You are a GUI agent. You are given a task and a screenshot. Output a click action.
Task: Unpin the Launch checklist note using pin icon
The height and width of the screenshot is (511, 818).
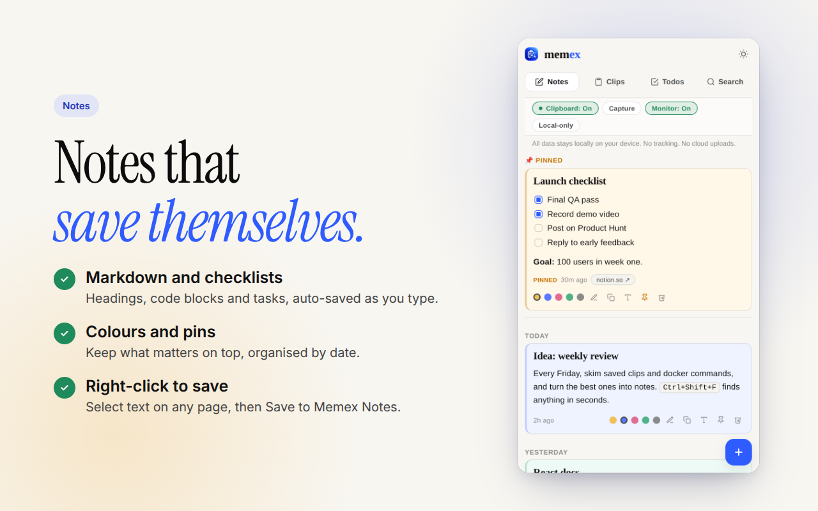(645, 298)
